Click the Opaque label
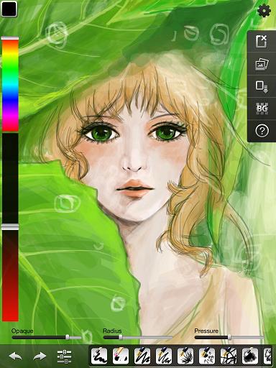The height and width of the screenshot is (368, 276). point(22,331)
